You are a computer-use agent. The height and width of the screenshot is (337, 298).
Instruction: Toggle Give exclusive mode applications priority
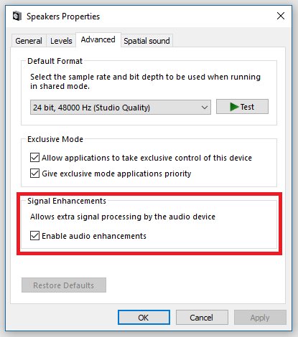pos(34,174)
